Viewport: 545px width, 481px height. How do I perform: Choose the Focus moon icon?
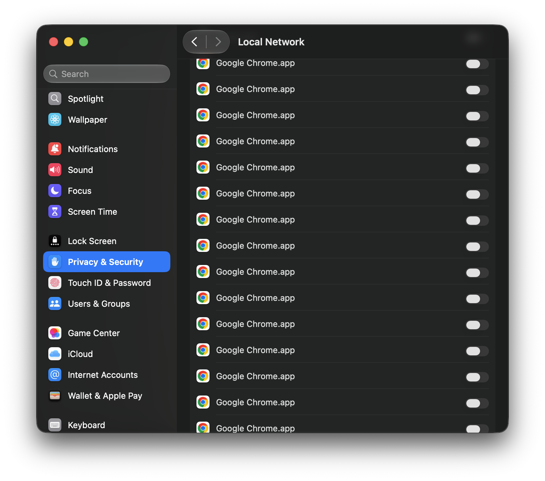55,191
